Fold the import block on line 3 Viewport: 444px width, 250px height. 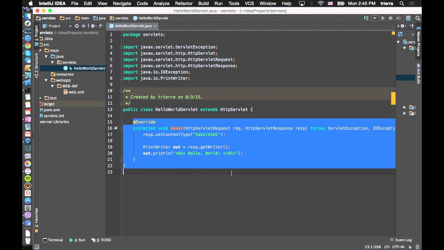[121, 47]
